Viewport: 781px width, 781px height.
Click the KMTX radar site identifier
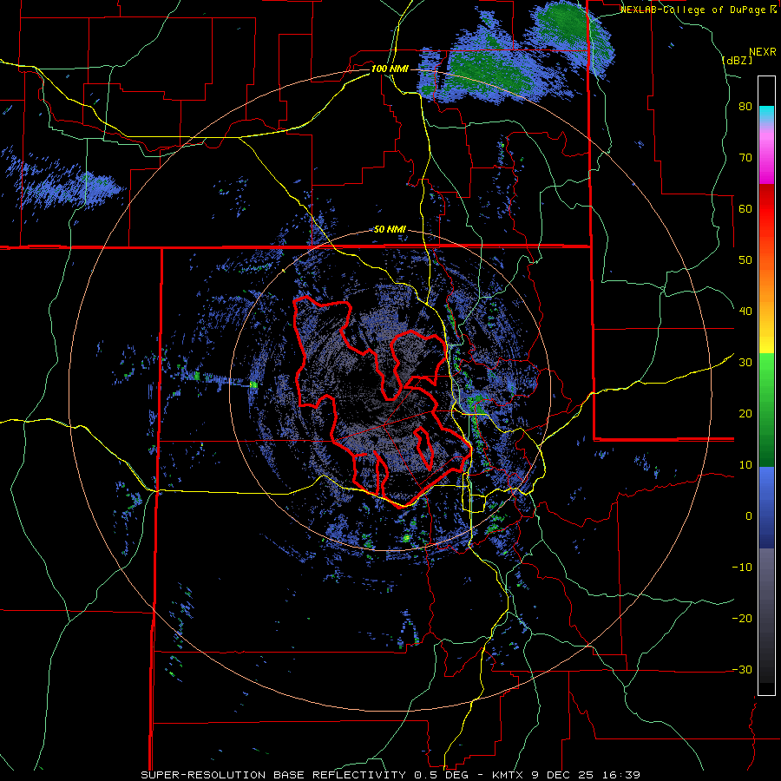point(506,775)
